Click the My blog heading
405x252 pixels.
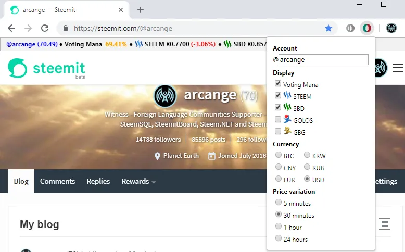[40, 224]
